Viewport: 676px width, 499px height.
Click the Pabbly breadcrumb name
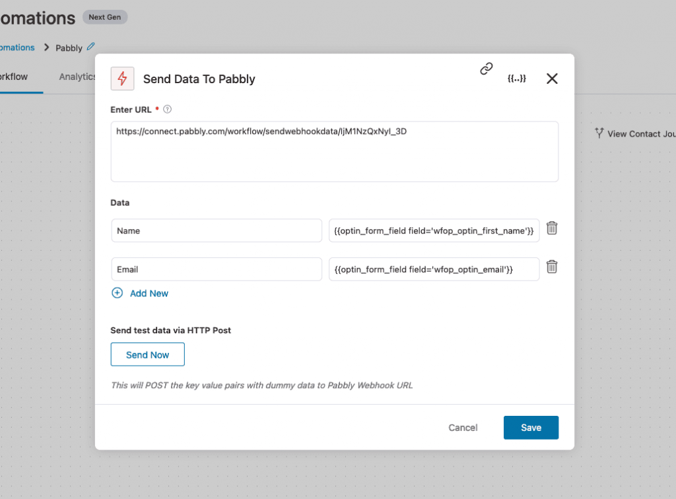[69, 48]
